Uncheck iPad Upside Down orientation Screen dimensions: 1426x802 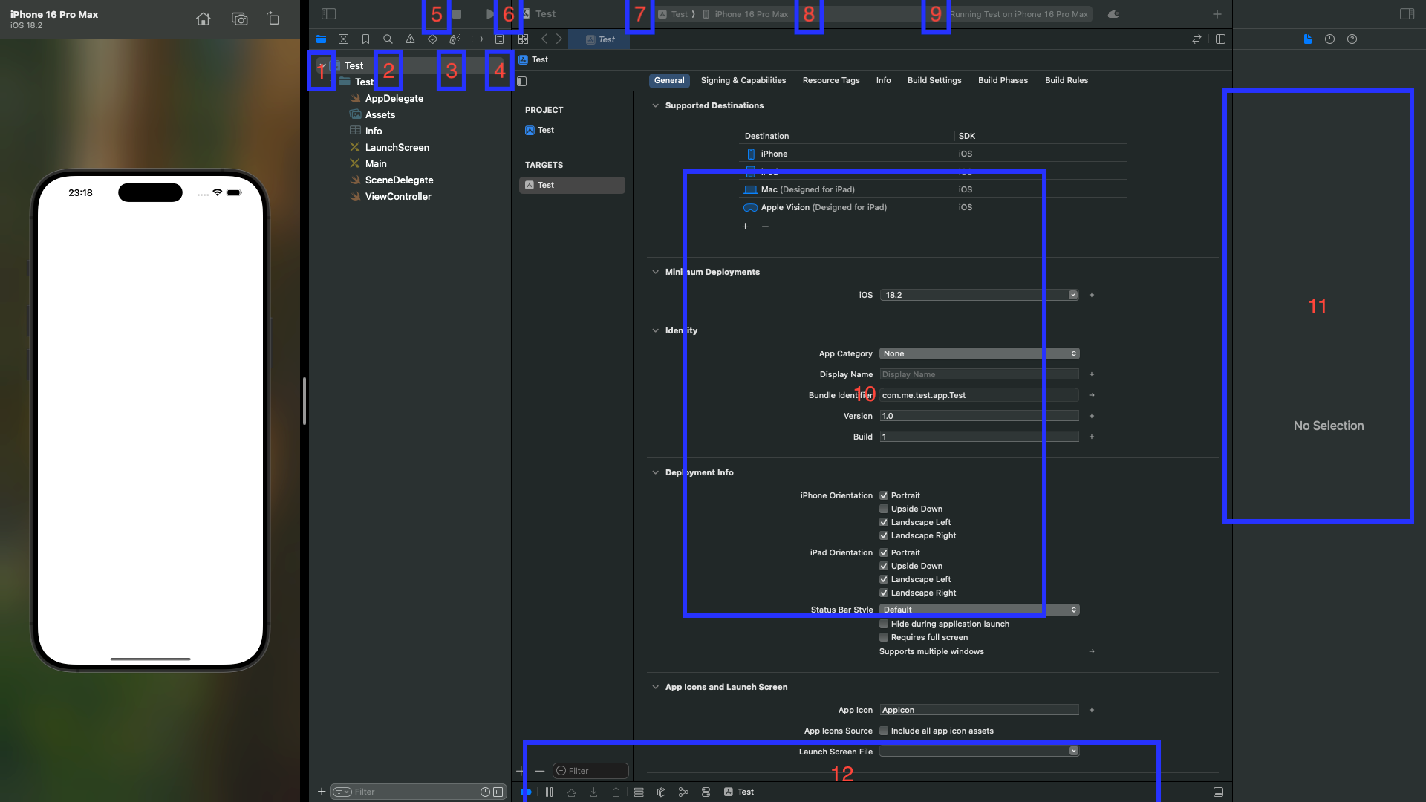[x=884, y=566]
